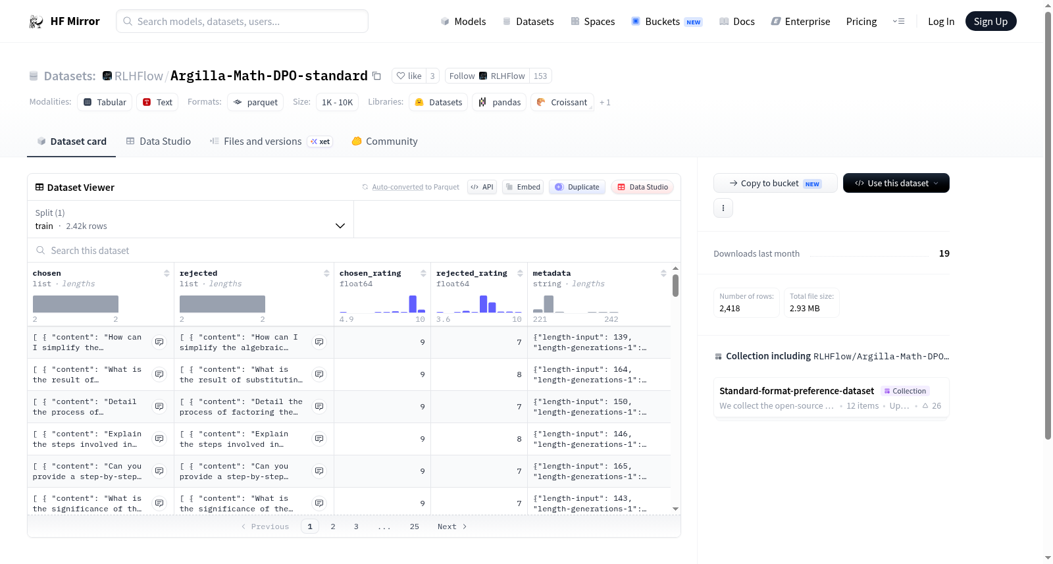
Task: Open chat viewer for rejected 'Explain the steps involved in' row
Action: 319,439
